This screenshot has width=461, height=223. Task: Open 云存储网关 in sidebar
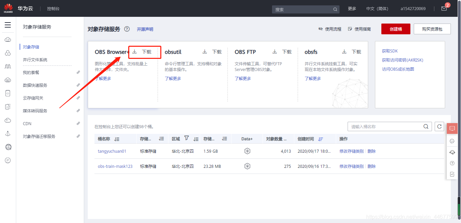tap(33, 98)
